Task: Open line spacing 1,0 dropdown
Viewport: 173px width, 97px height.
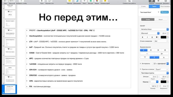Action: pyautogui.click(x=161, y=64)
